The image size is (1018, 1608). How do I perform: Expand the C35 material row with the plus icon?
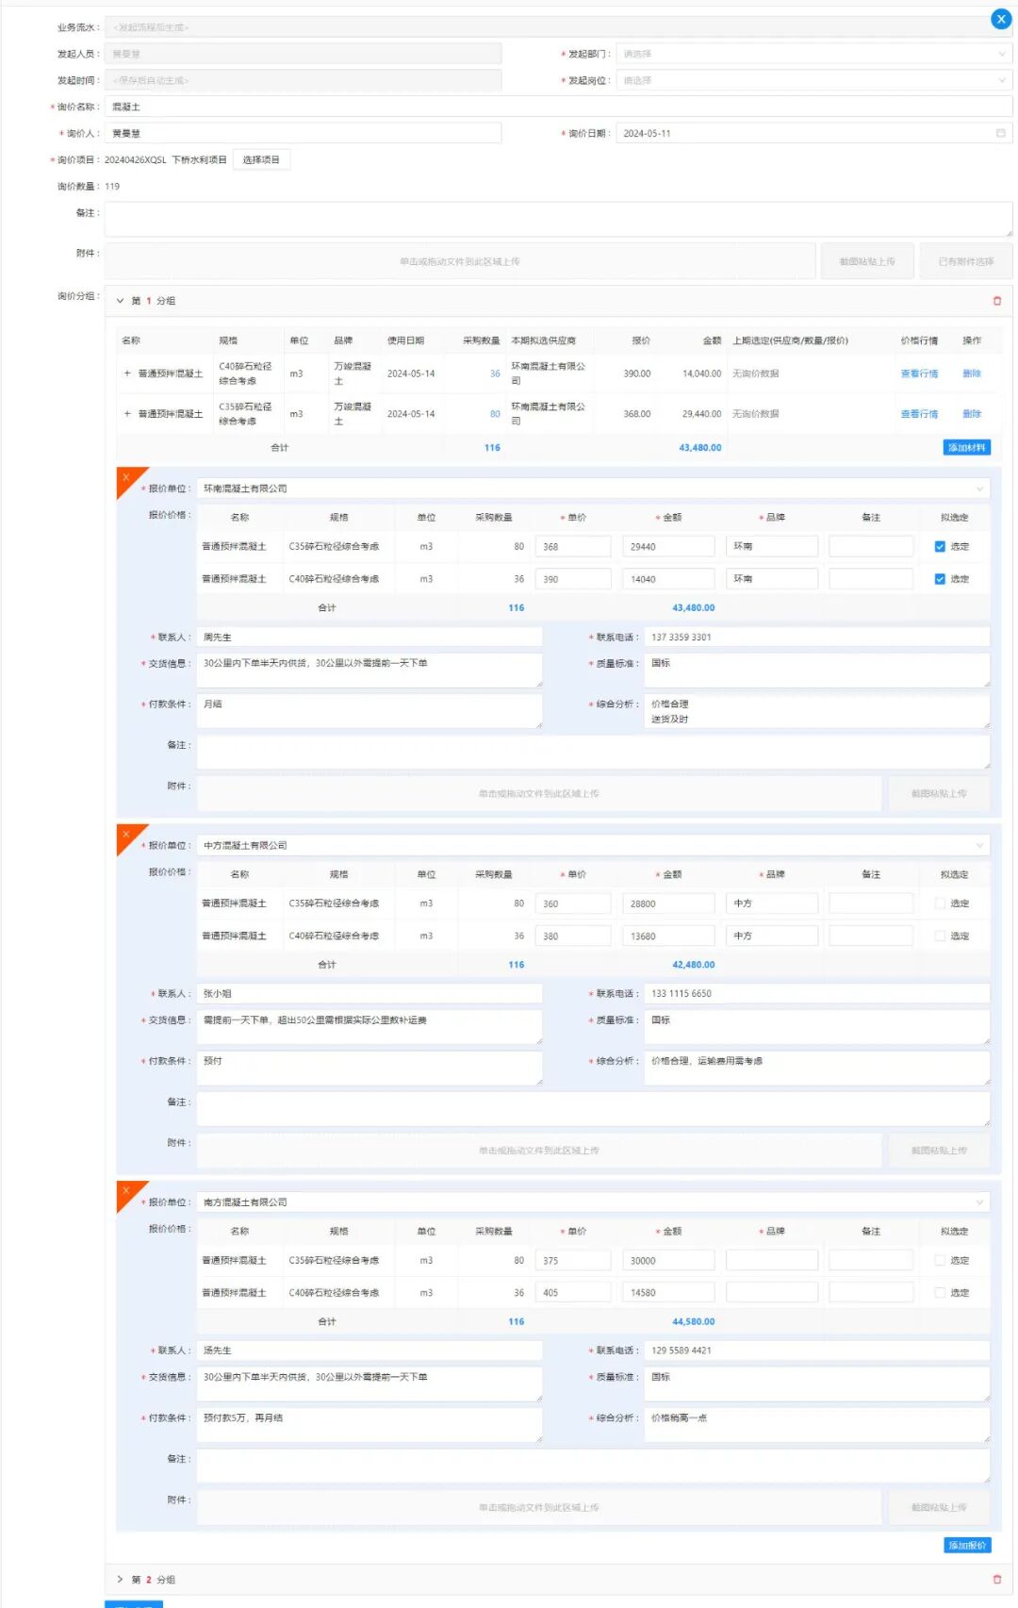pyautogui.click(x=127, y=414)
